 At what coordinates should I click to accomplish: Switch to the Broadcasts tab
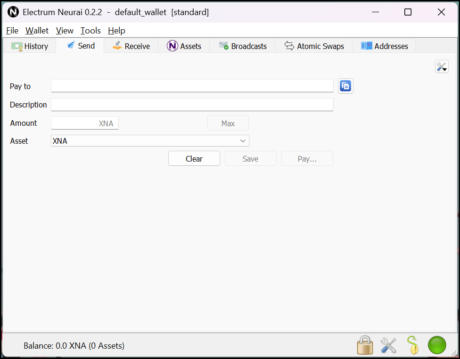point(243,46)
